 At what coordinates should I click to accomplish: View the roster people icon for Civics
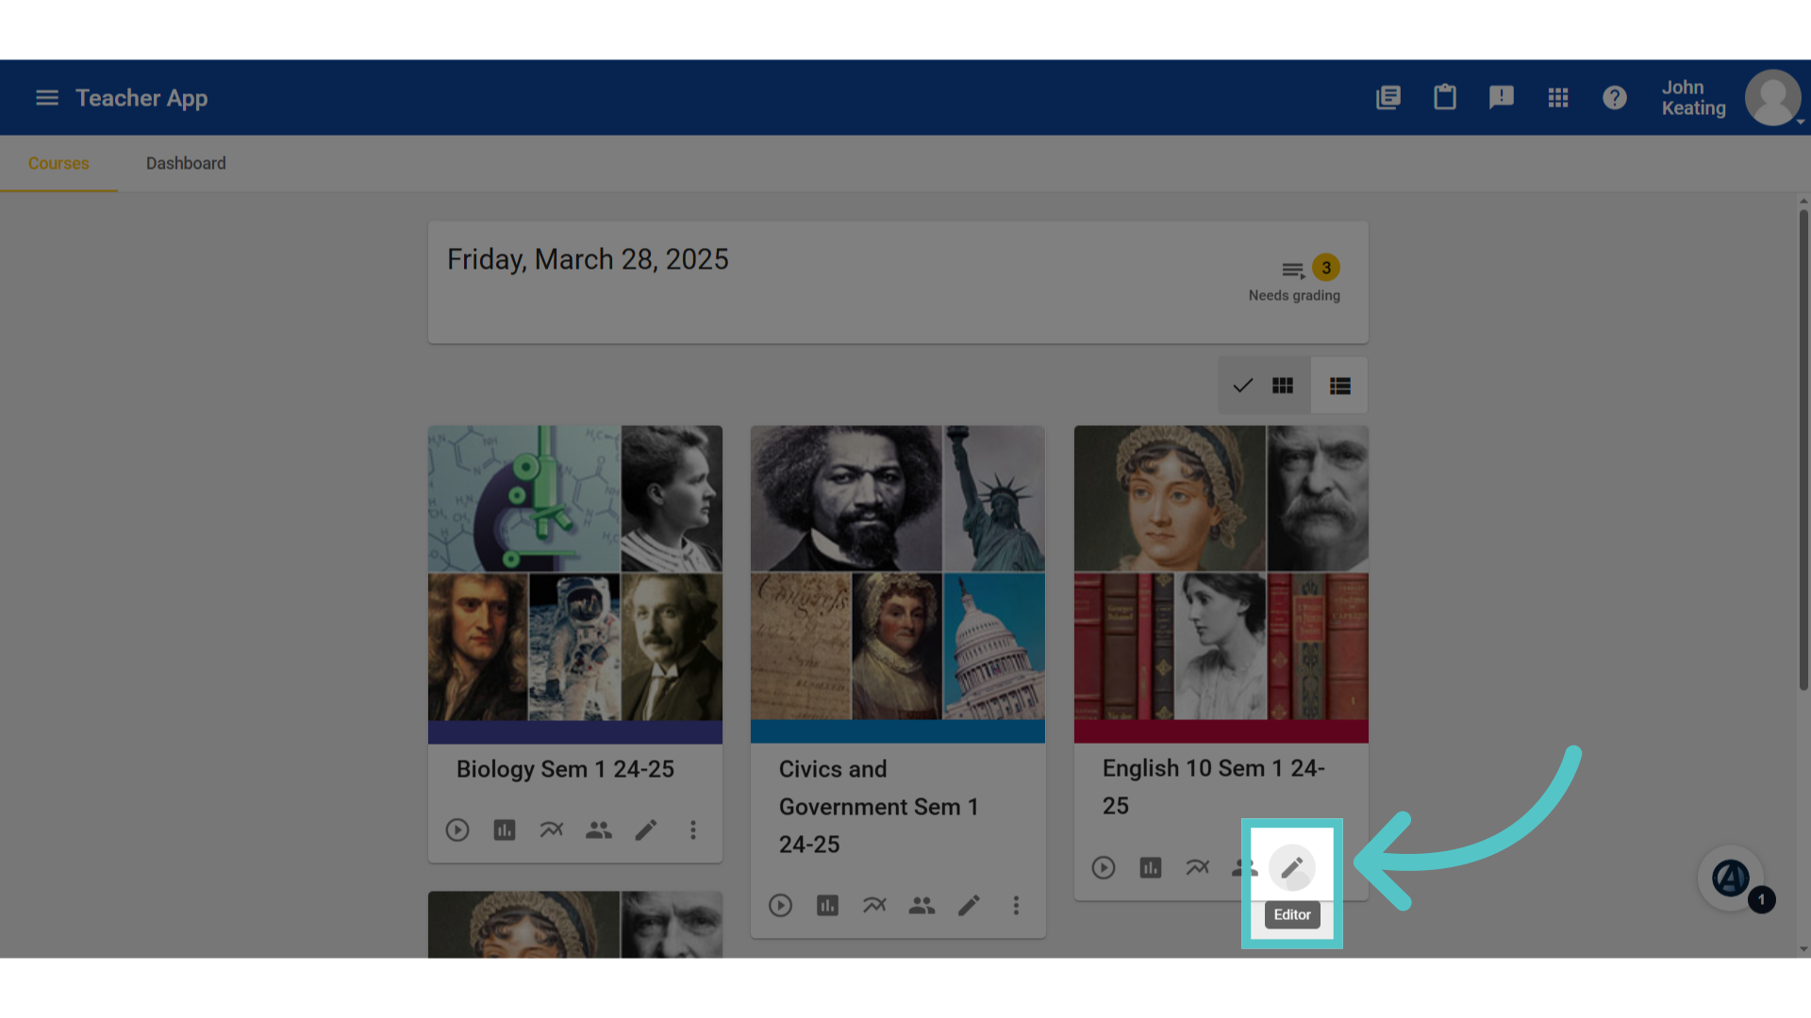pyautogui.click(x=922, y=906)
